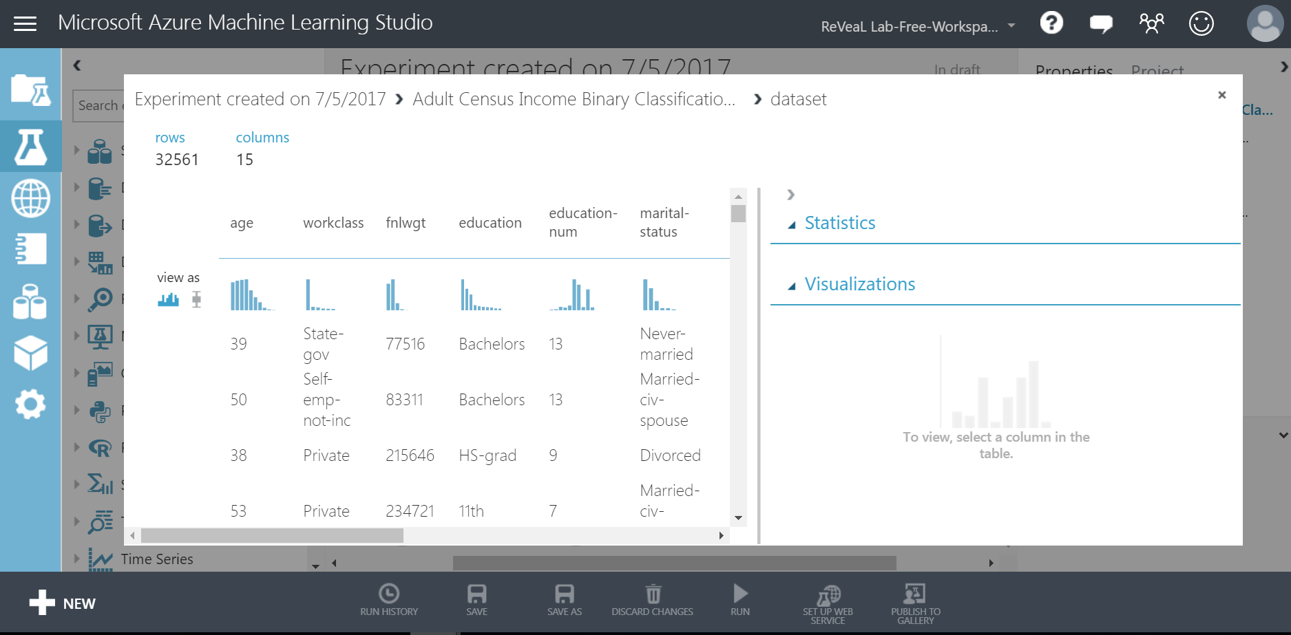Screen dimensions: 1291x635
Task: Open the user account avatar
Action: (1265, 23)
